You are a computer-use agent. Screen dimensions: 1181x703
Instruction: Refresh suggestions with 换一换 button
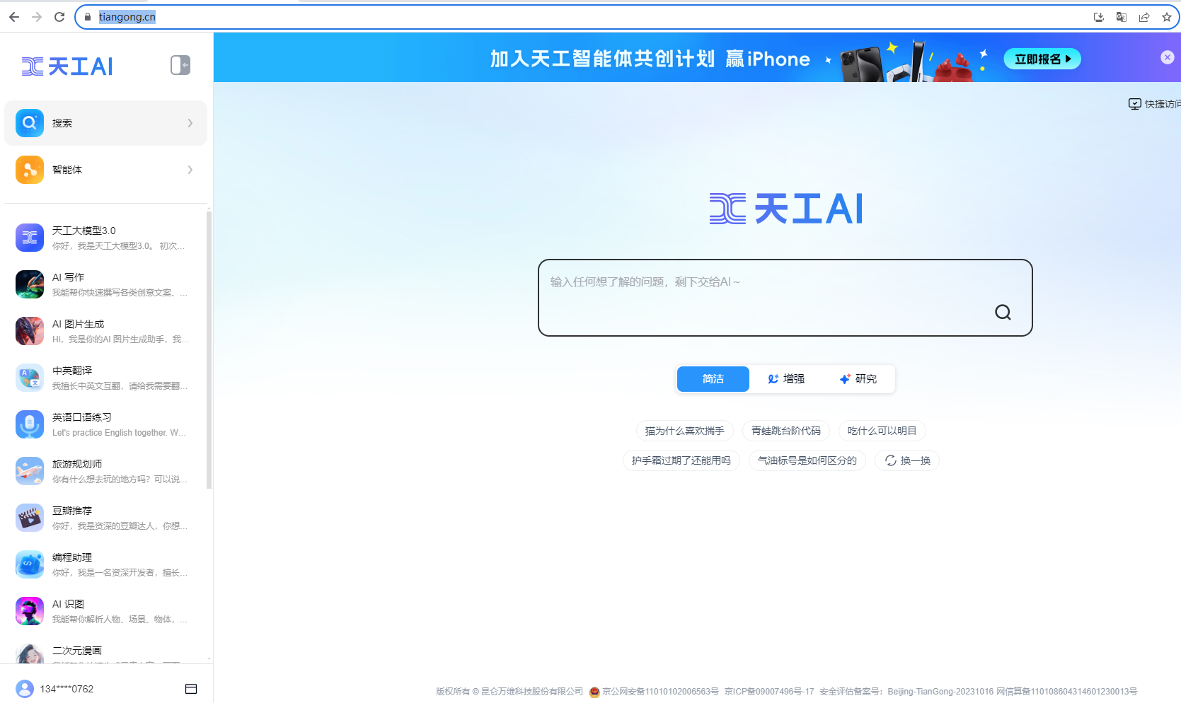(907, 460)
